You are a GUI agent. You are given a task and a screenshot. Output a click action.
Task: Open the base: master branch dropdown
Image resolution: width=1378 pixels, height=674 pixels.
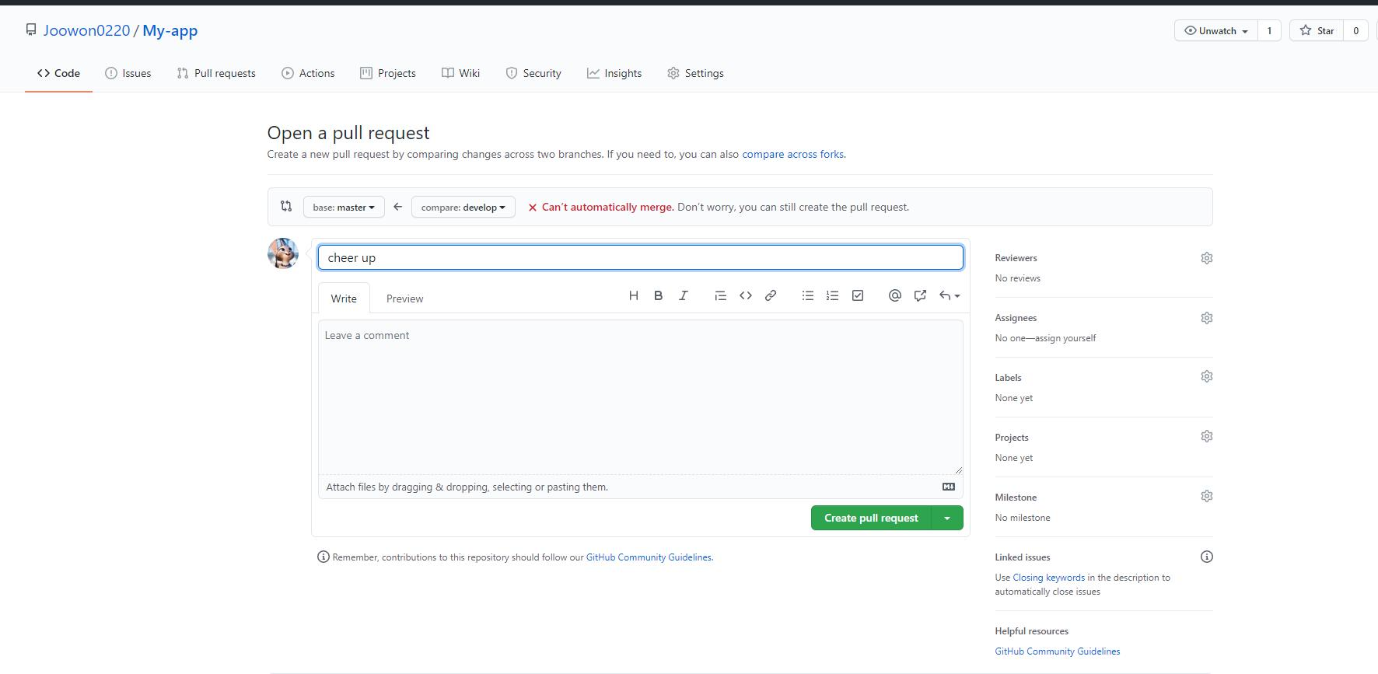[344, 207]
